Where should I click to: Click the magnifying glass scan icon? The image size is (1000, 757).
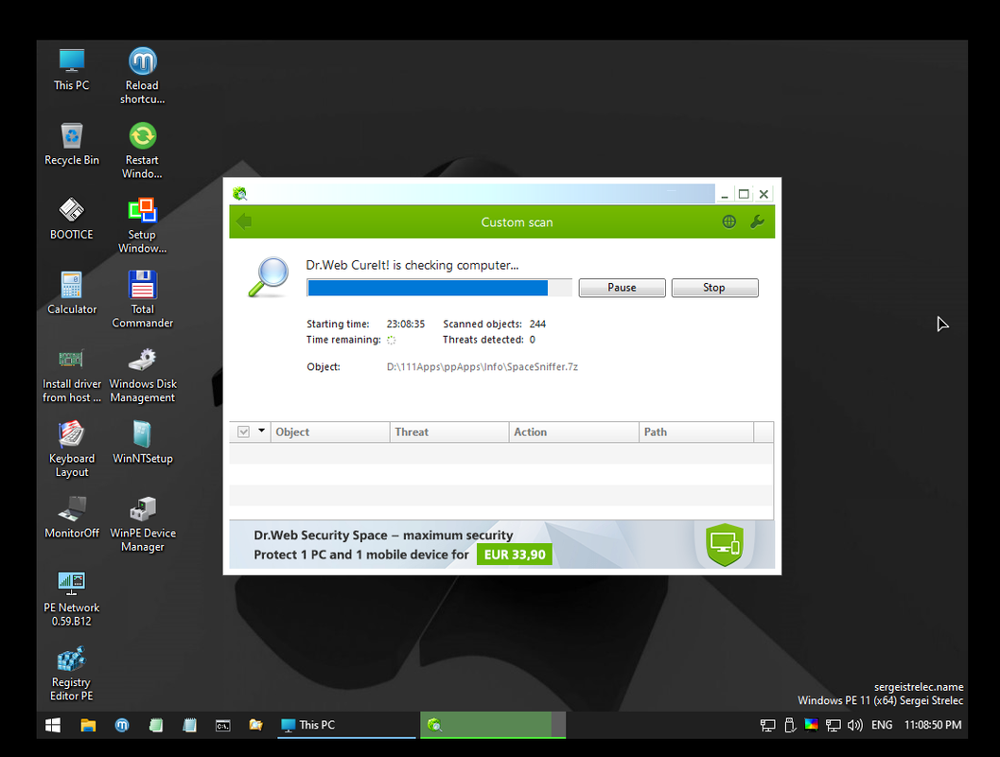pyautogui.click(x=269, y=277)
